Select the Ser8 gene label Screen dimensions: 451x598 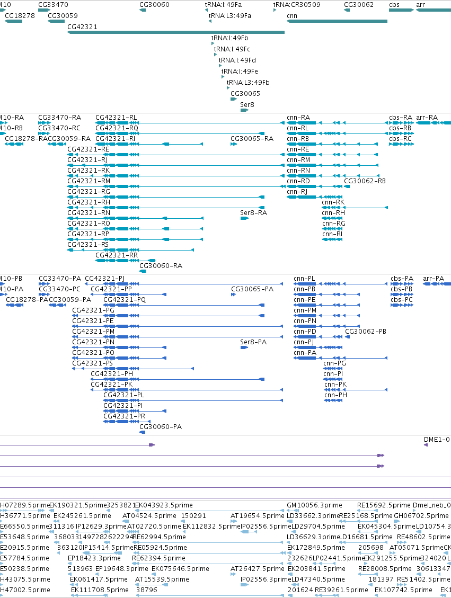[247, 105]
